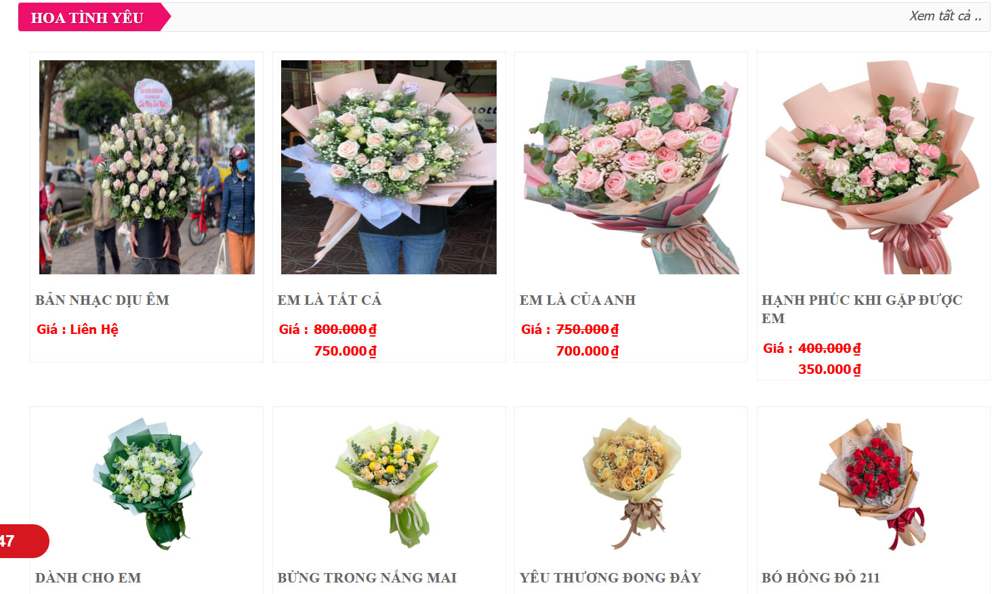Click the BÓ HỒNG ĐỎ 211 product title
This screenshot has height=594, width=996.
821,578
